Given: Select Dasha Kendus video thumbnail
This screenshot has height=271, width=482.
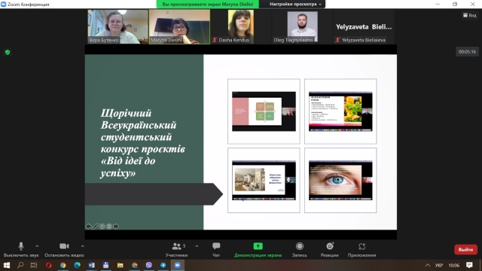Looking at the screenshot, I should coord(241,26).
